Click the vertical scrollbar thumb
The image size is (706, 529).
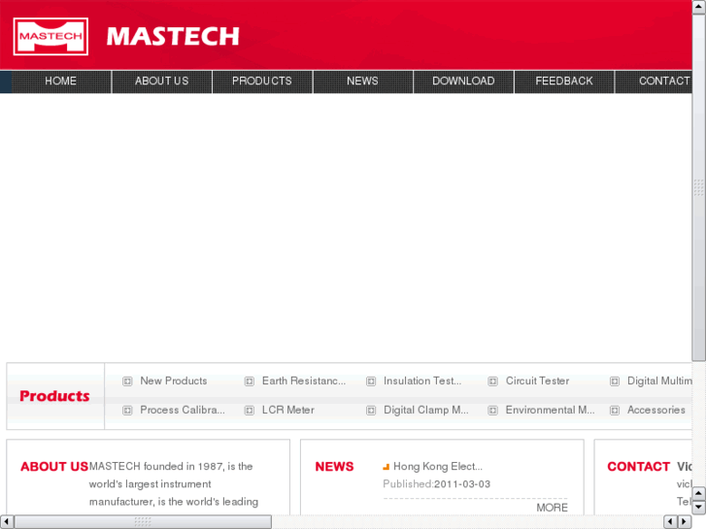(x=699, y=187)
